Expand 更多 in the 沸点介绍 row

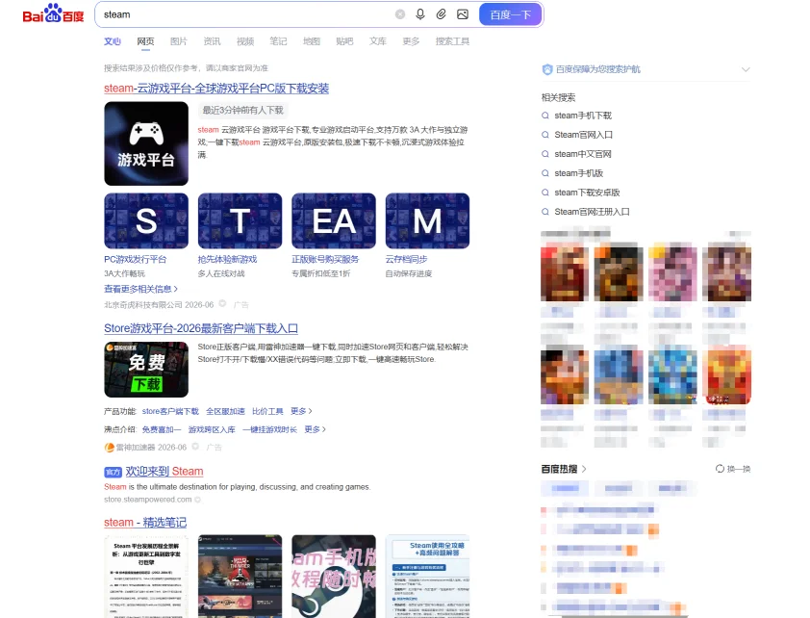316,429
